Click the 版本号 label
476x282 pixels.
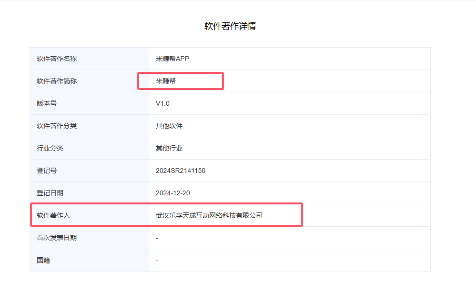(x=47, y=103)
